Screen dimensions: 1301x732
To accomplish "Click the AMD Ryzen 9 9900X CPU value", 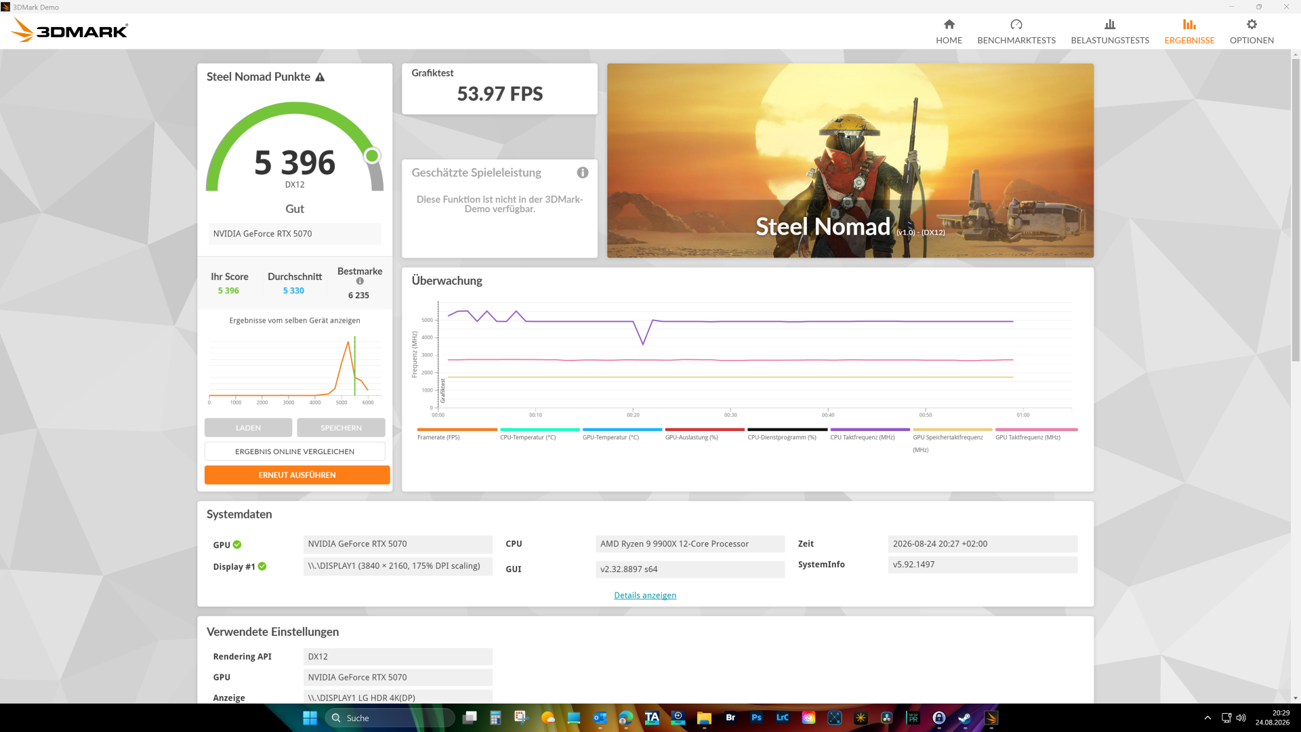I will pos(690,544).
